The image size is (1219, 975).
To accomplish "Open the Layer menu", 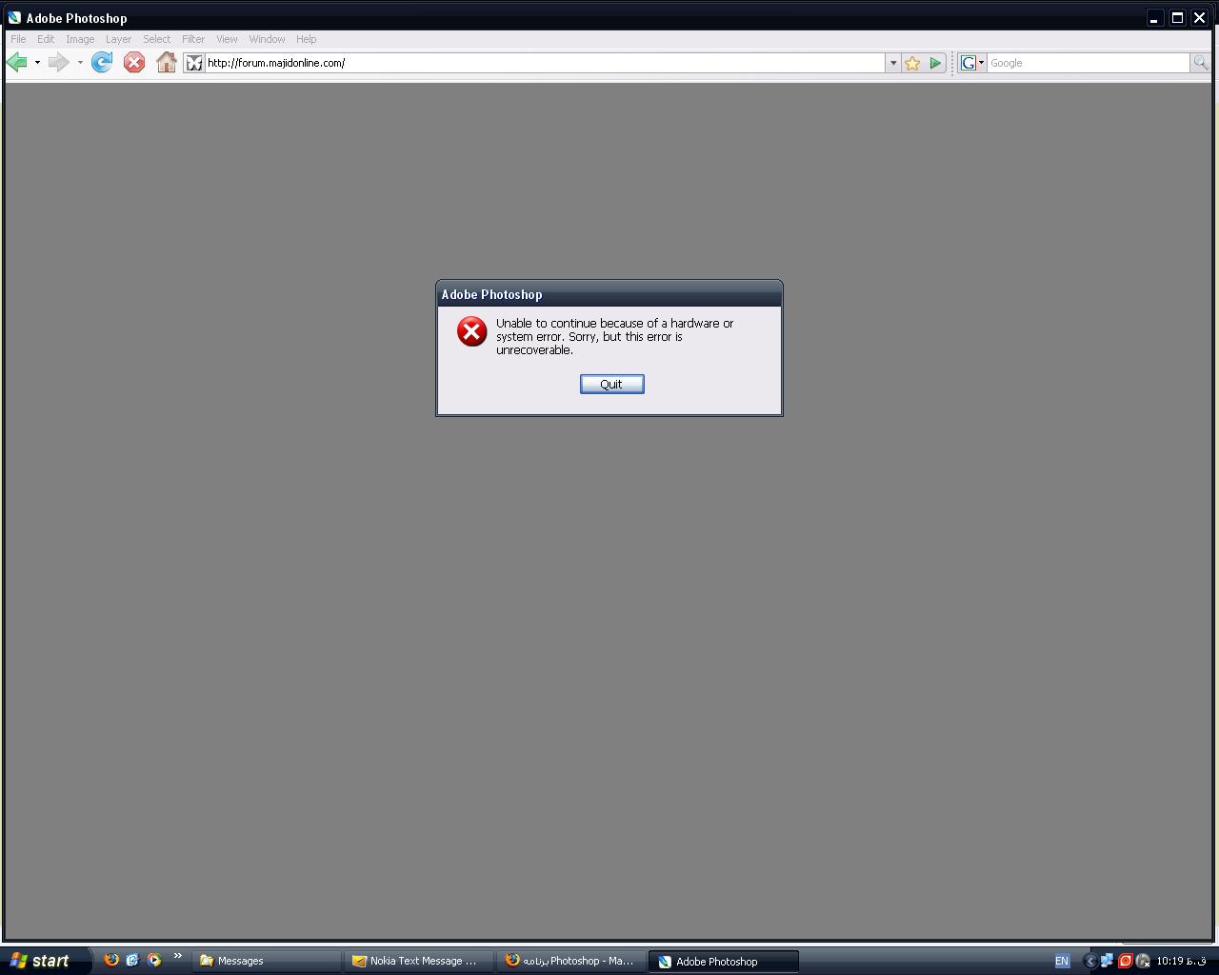I will point(118,39).
